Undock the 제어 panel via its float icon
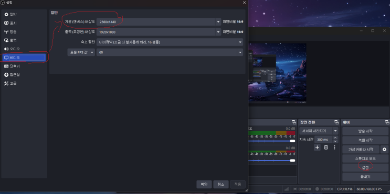390x194 pixels. pos(387,122)
